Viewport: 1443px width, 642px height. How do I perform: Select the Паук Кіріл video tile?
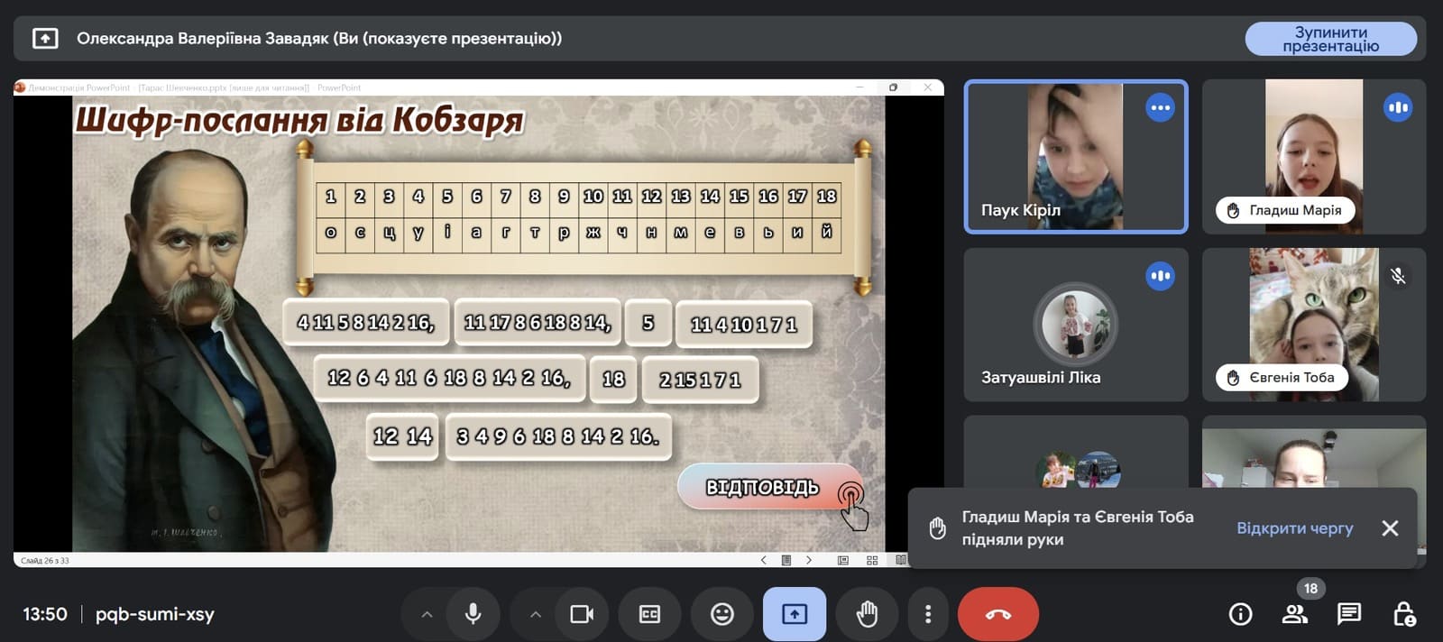coord(1076,157)
